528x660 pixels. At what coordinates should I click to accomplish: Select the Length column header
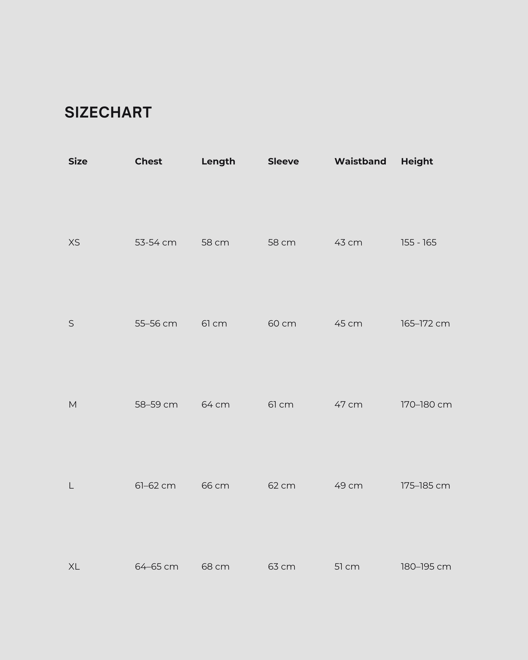218,161
